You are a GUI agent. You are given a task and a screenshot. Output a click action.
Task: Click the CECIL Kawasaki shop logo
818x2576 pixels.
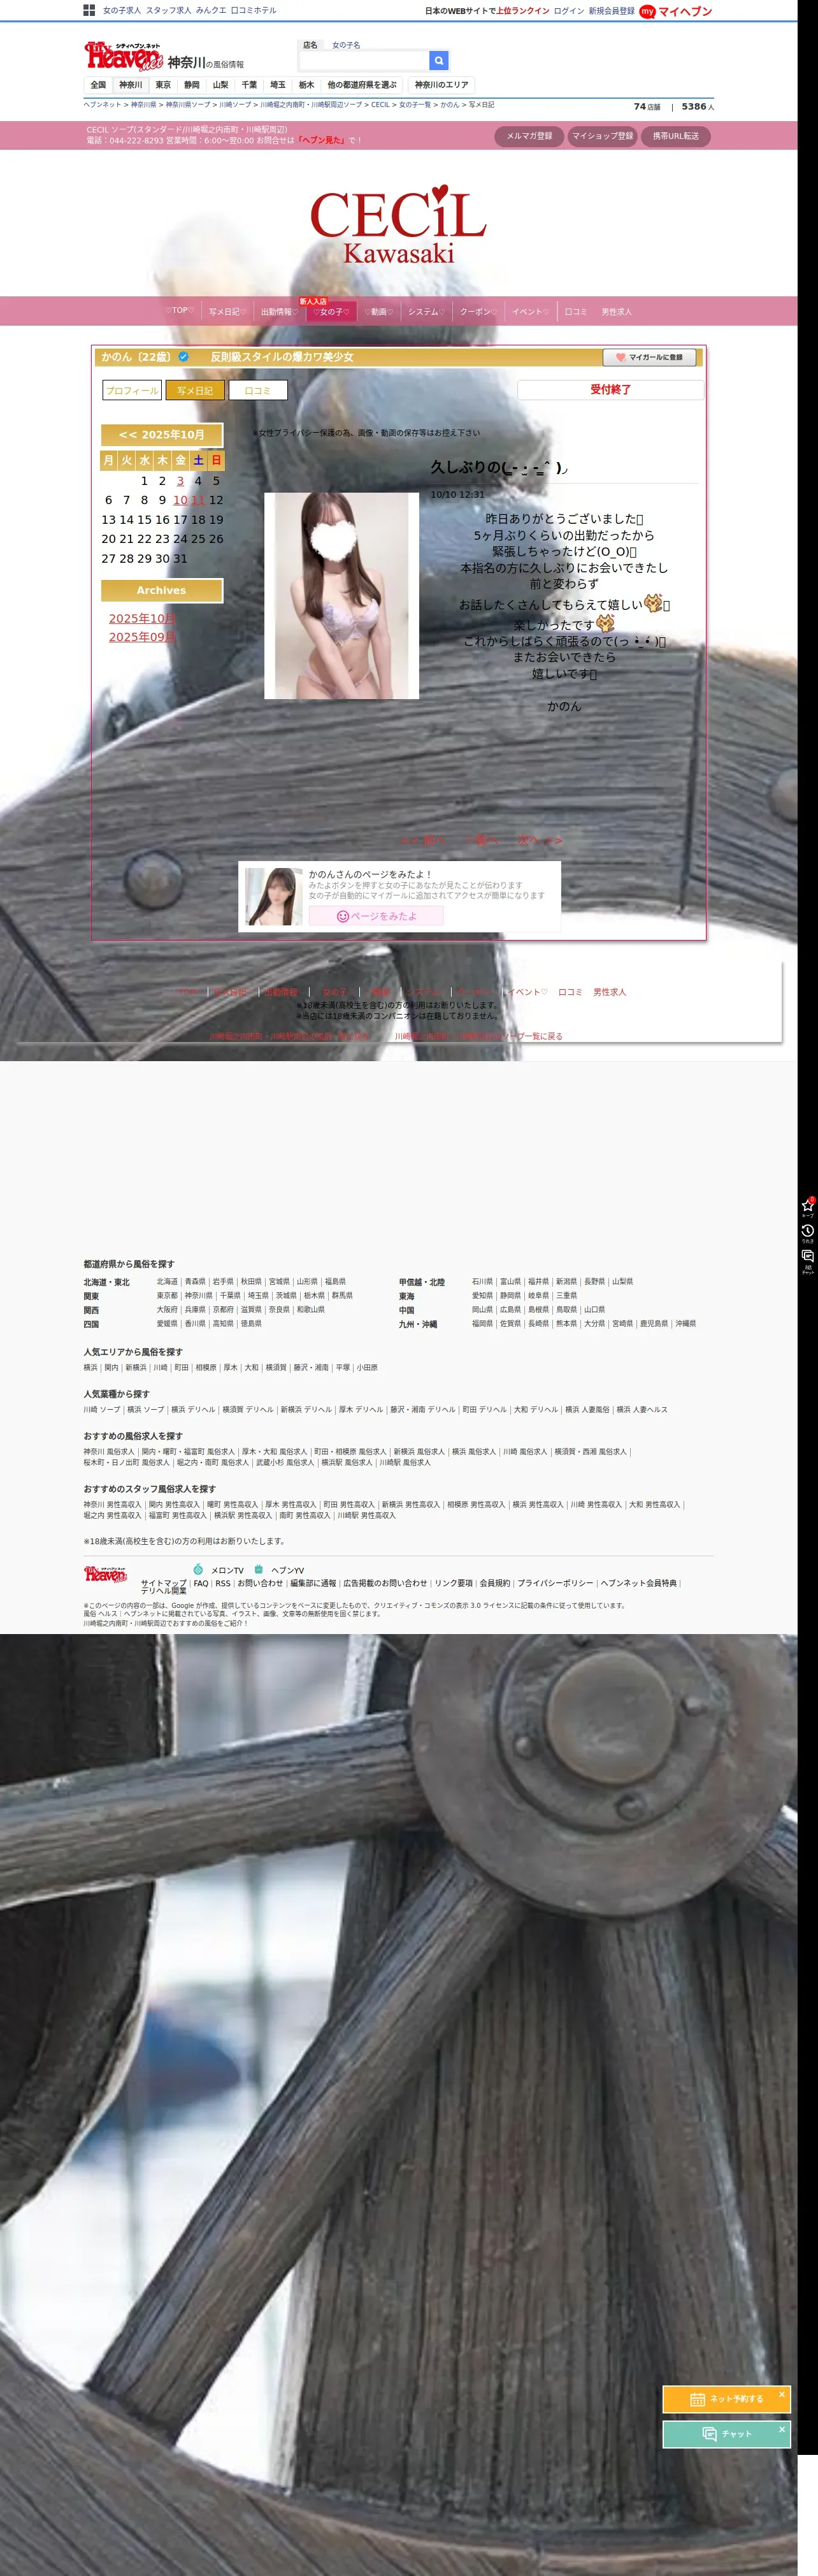[x=398, y=225]
